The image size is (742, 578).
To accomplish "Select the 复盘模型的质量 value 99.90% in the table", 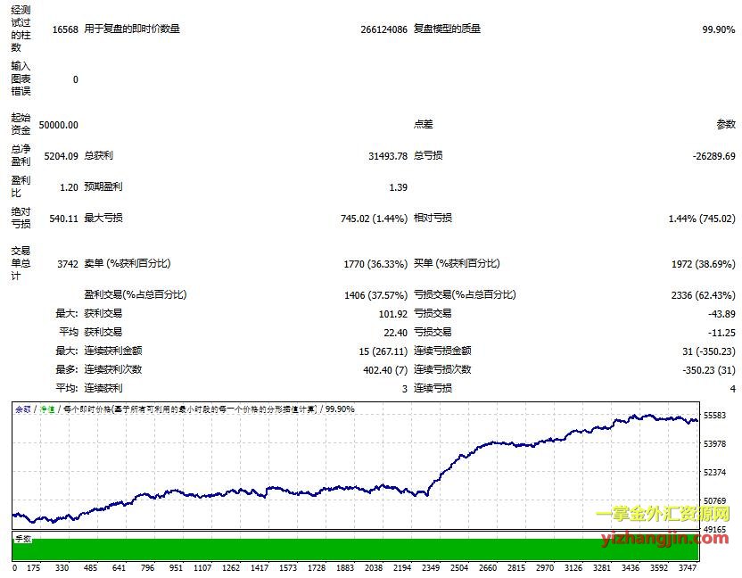I will click(719, 29).
